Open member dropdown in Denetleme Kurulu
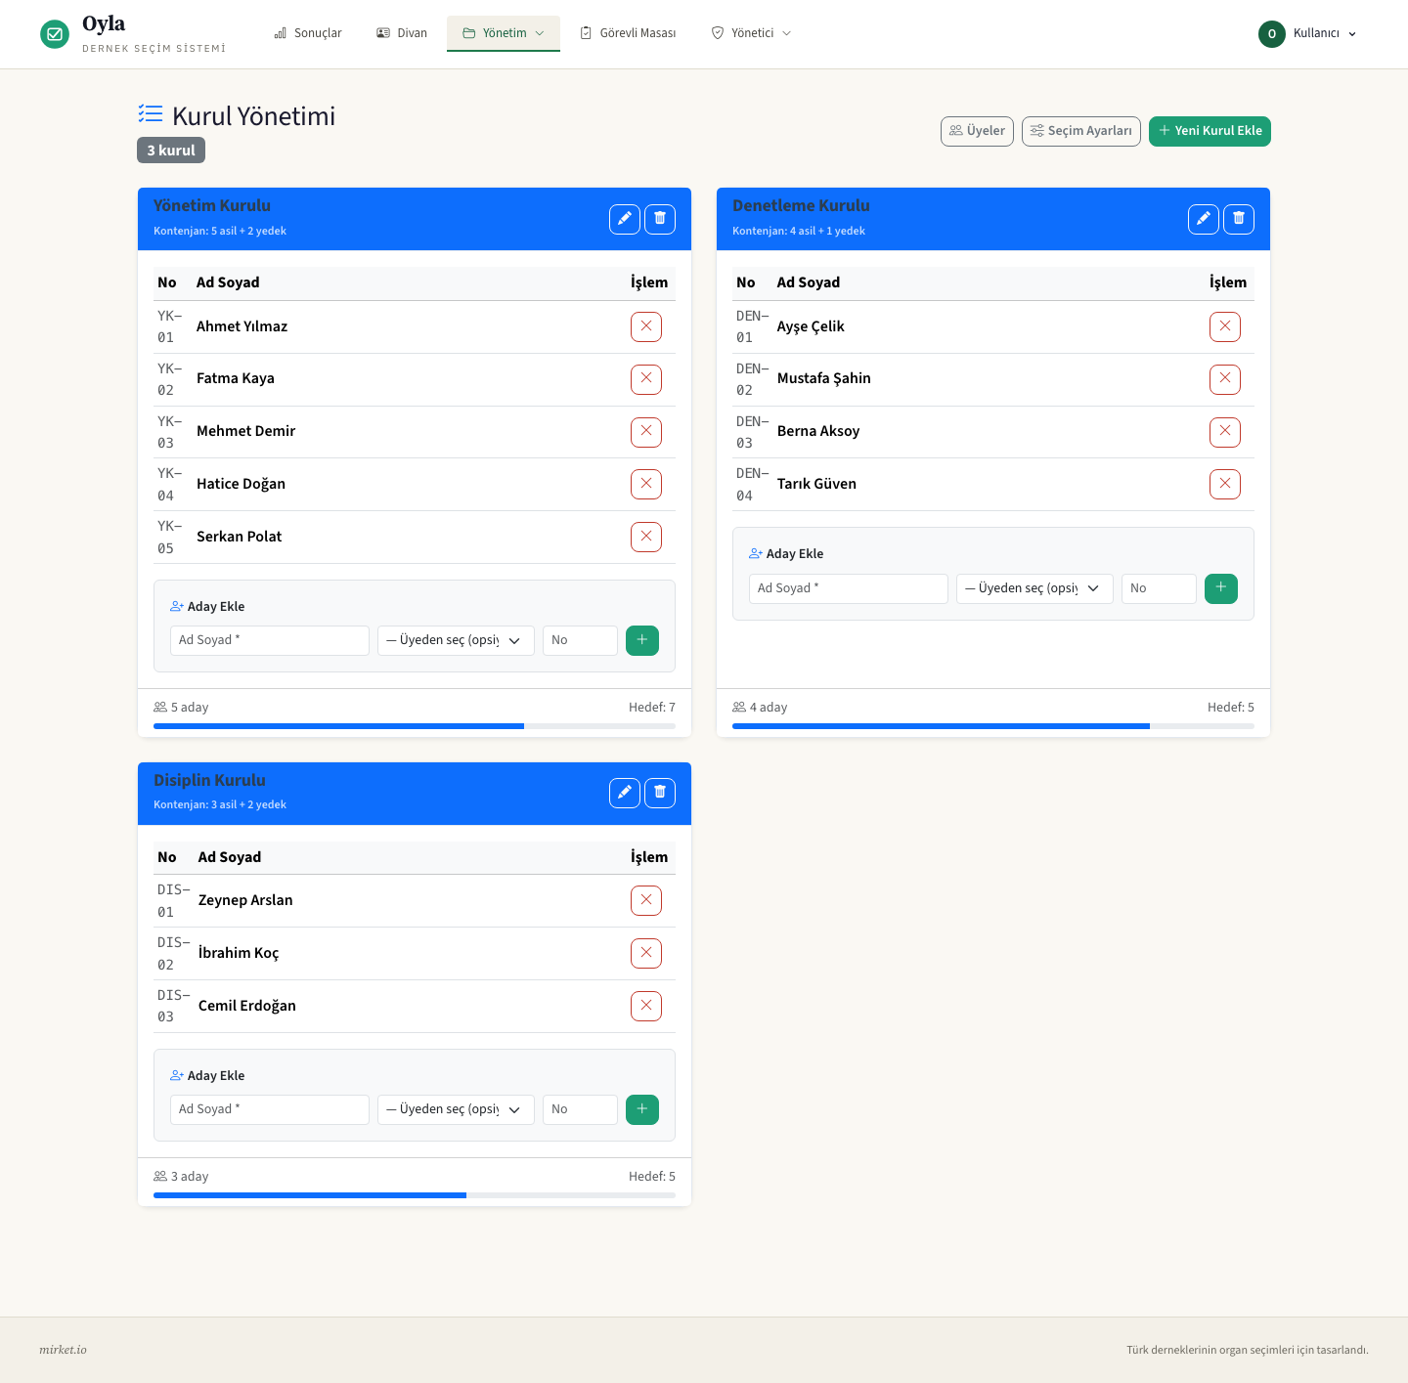This screenshot has height=1383, width=1408. [x=1034, y=588]
